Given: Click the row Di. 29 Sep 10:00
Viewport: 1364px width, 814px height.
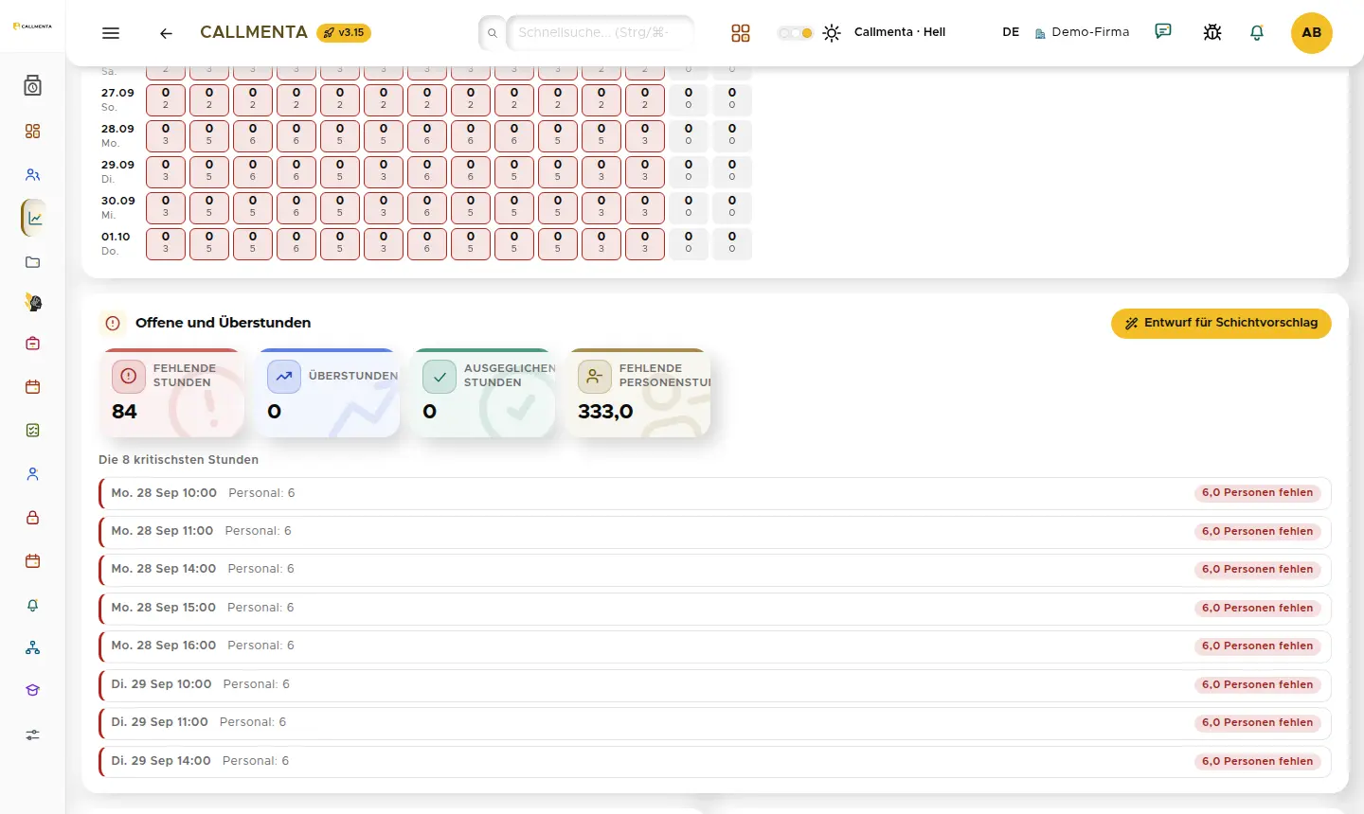Looking at the screenshot, I should (x=715, y=684).
